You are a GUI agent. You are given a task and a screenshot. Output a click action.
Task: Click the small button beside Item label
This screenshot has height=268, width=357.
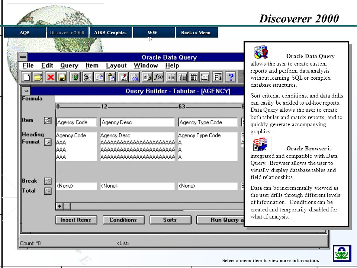pyautogui.click(x=48, y=121)
